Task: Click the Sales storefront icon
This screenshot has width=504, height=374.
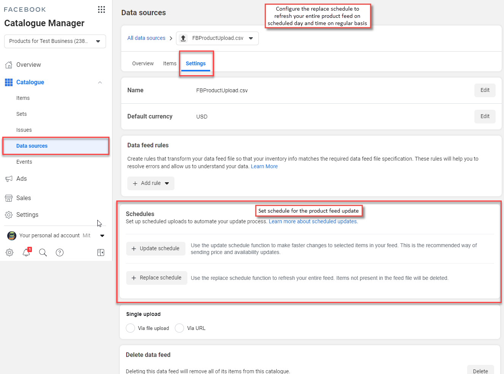Action: coord(9,198)
